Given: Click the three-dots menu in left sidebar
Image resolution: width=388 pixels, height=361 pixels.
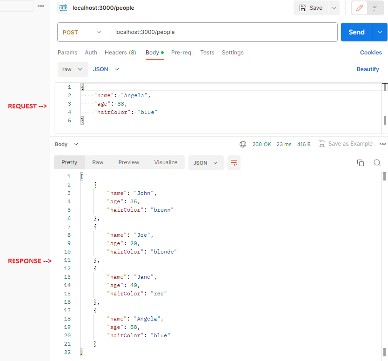Looking at the screenshot, I should pos(41,6).
